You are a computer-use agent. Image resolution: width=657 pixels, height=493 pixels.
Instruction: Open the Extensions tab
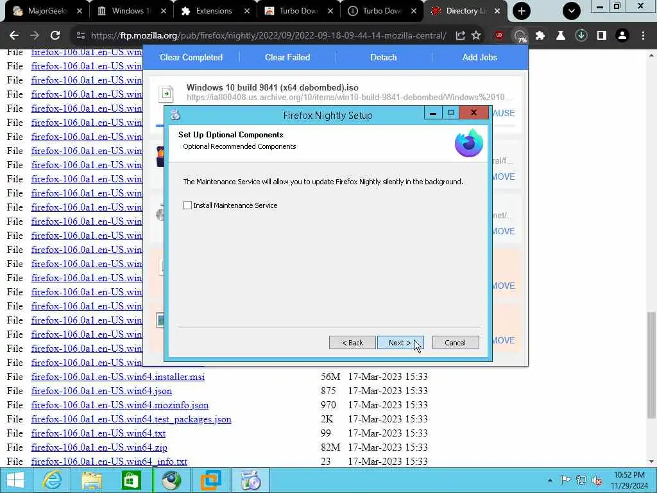(x=214, y=11)
